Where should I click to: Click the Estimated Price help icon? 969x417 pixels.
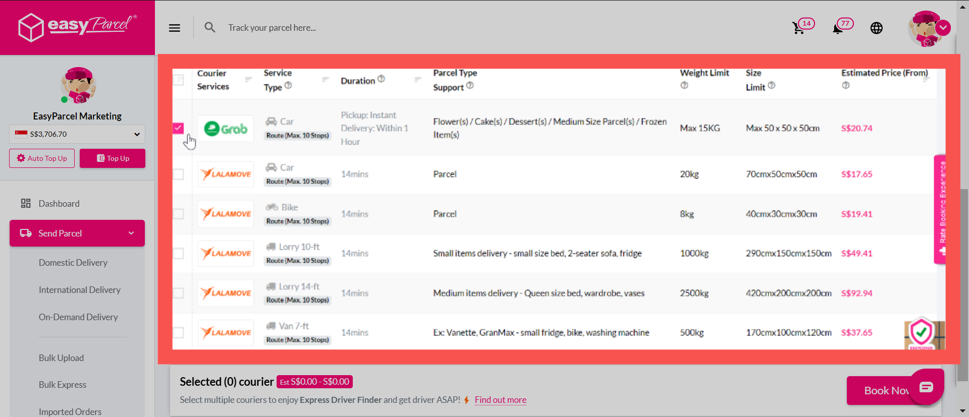846,86
